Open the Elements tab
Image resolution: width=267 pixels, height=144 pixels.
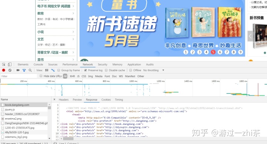click(23, 65)
